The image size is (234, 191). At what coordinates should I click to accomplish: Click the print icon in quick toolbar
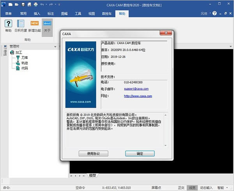(35, 4)
